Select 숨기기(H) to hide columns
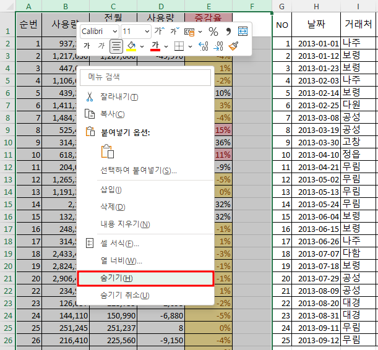The height and width of the screenshot is (350, 378). click(145, 278)
